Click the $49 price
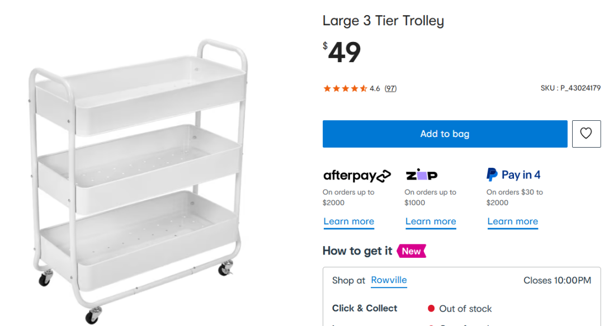The width and height of the screenshot is (604, 326). pos(342,53)
